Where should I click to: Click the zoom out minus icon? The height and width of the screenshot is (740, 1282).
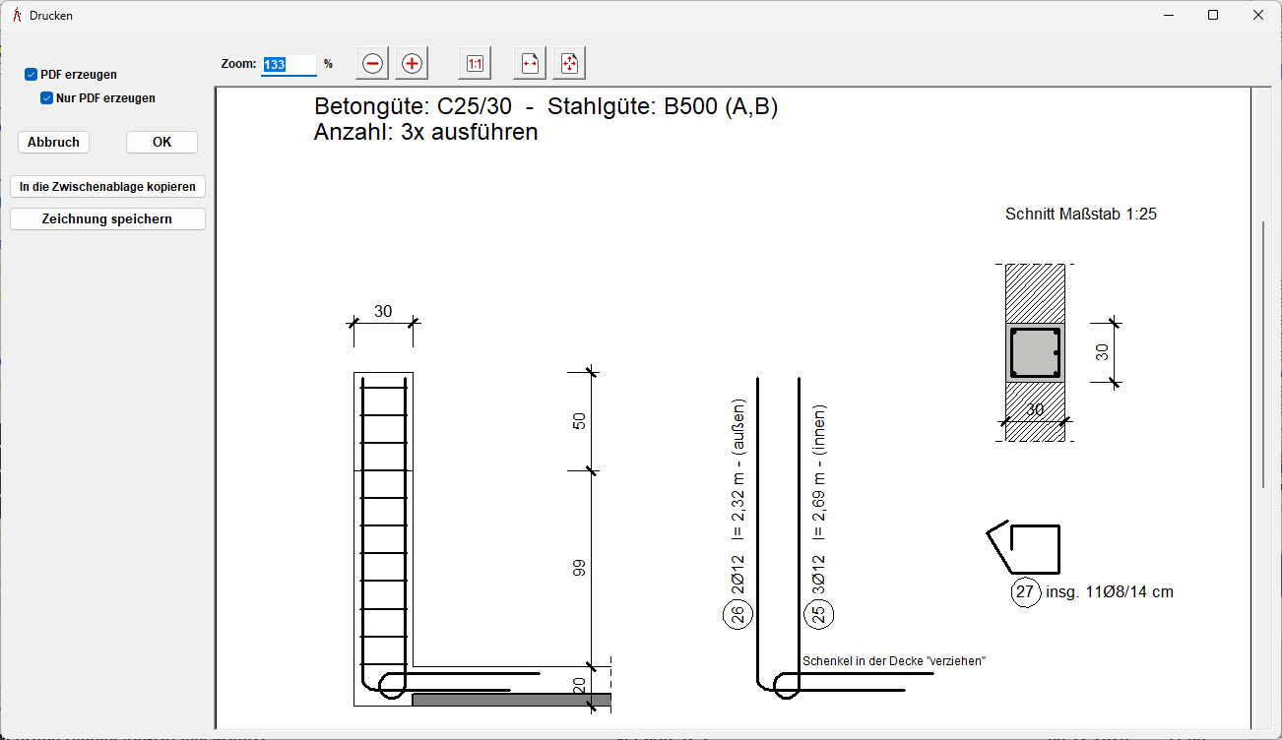(372, 64)
